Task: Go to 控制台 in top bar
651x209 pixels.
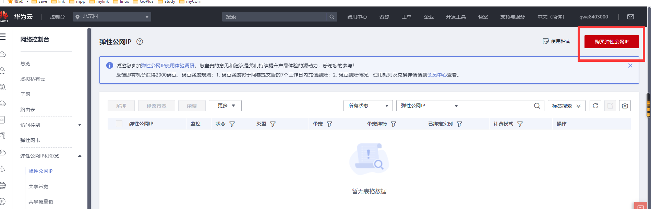Action: click(x=57, y=17)
